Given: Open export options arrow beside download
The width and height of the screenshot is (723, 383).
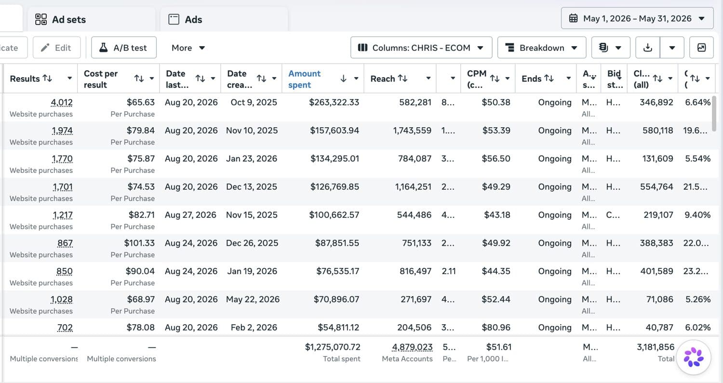Looking at the screenshot, I should click(x=672, y=48).
